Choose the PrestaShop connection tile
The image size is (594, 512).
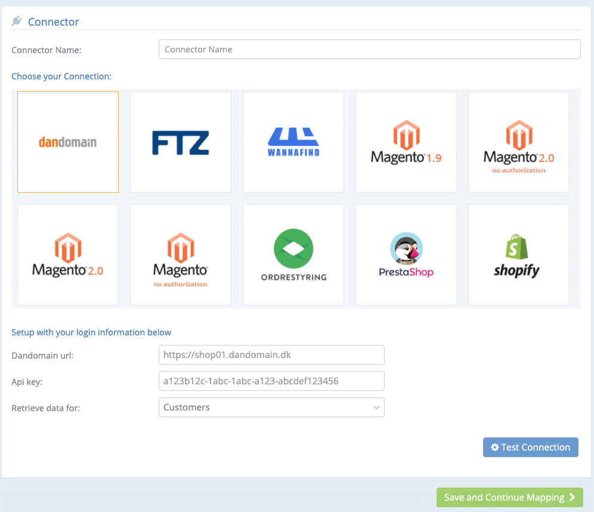(406, 255)
